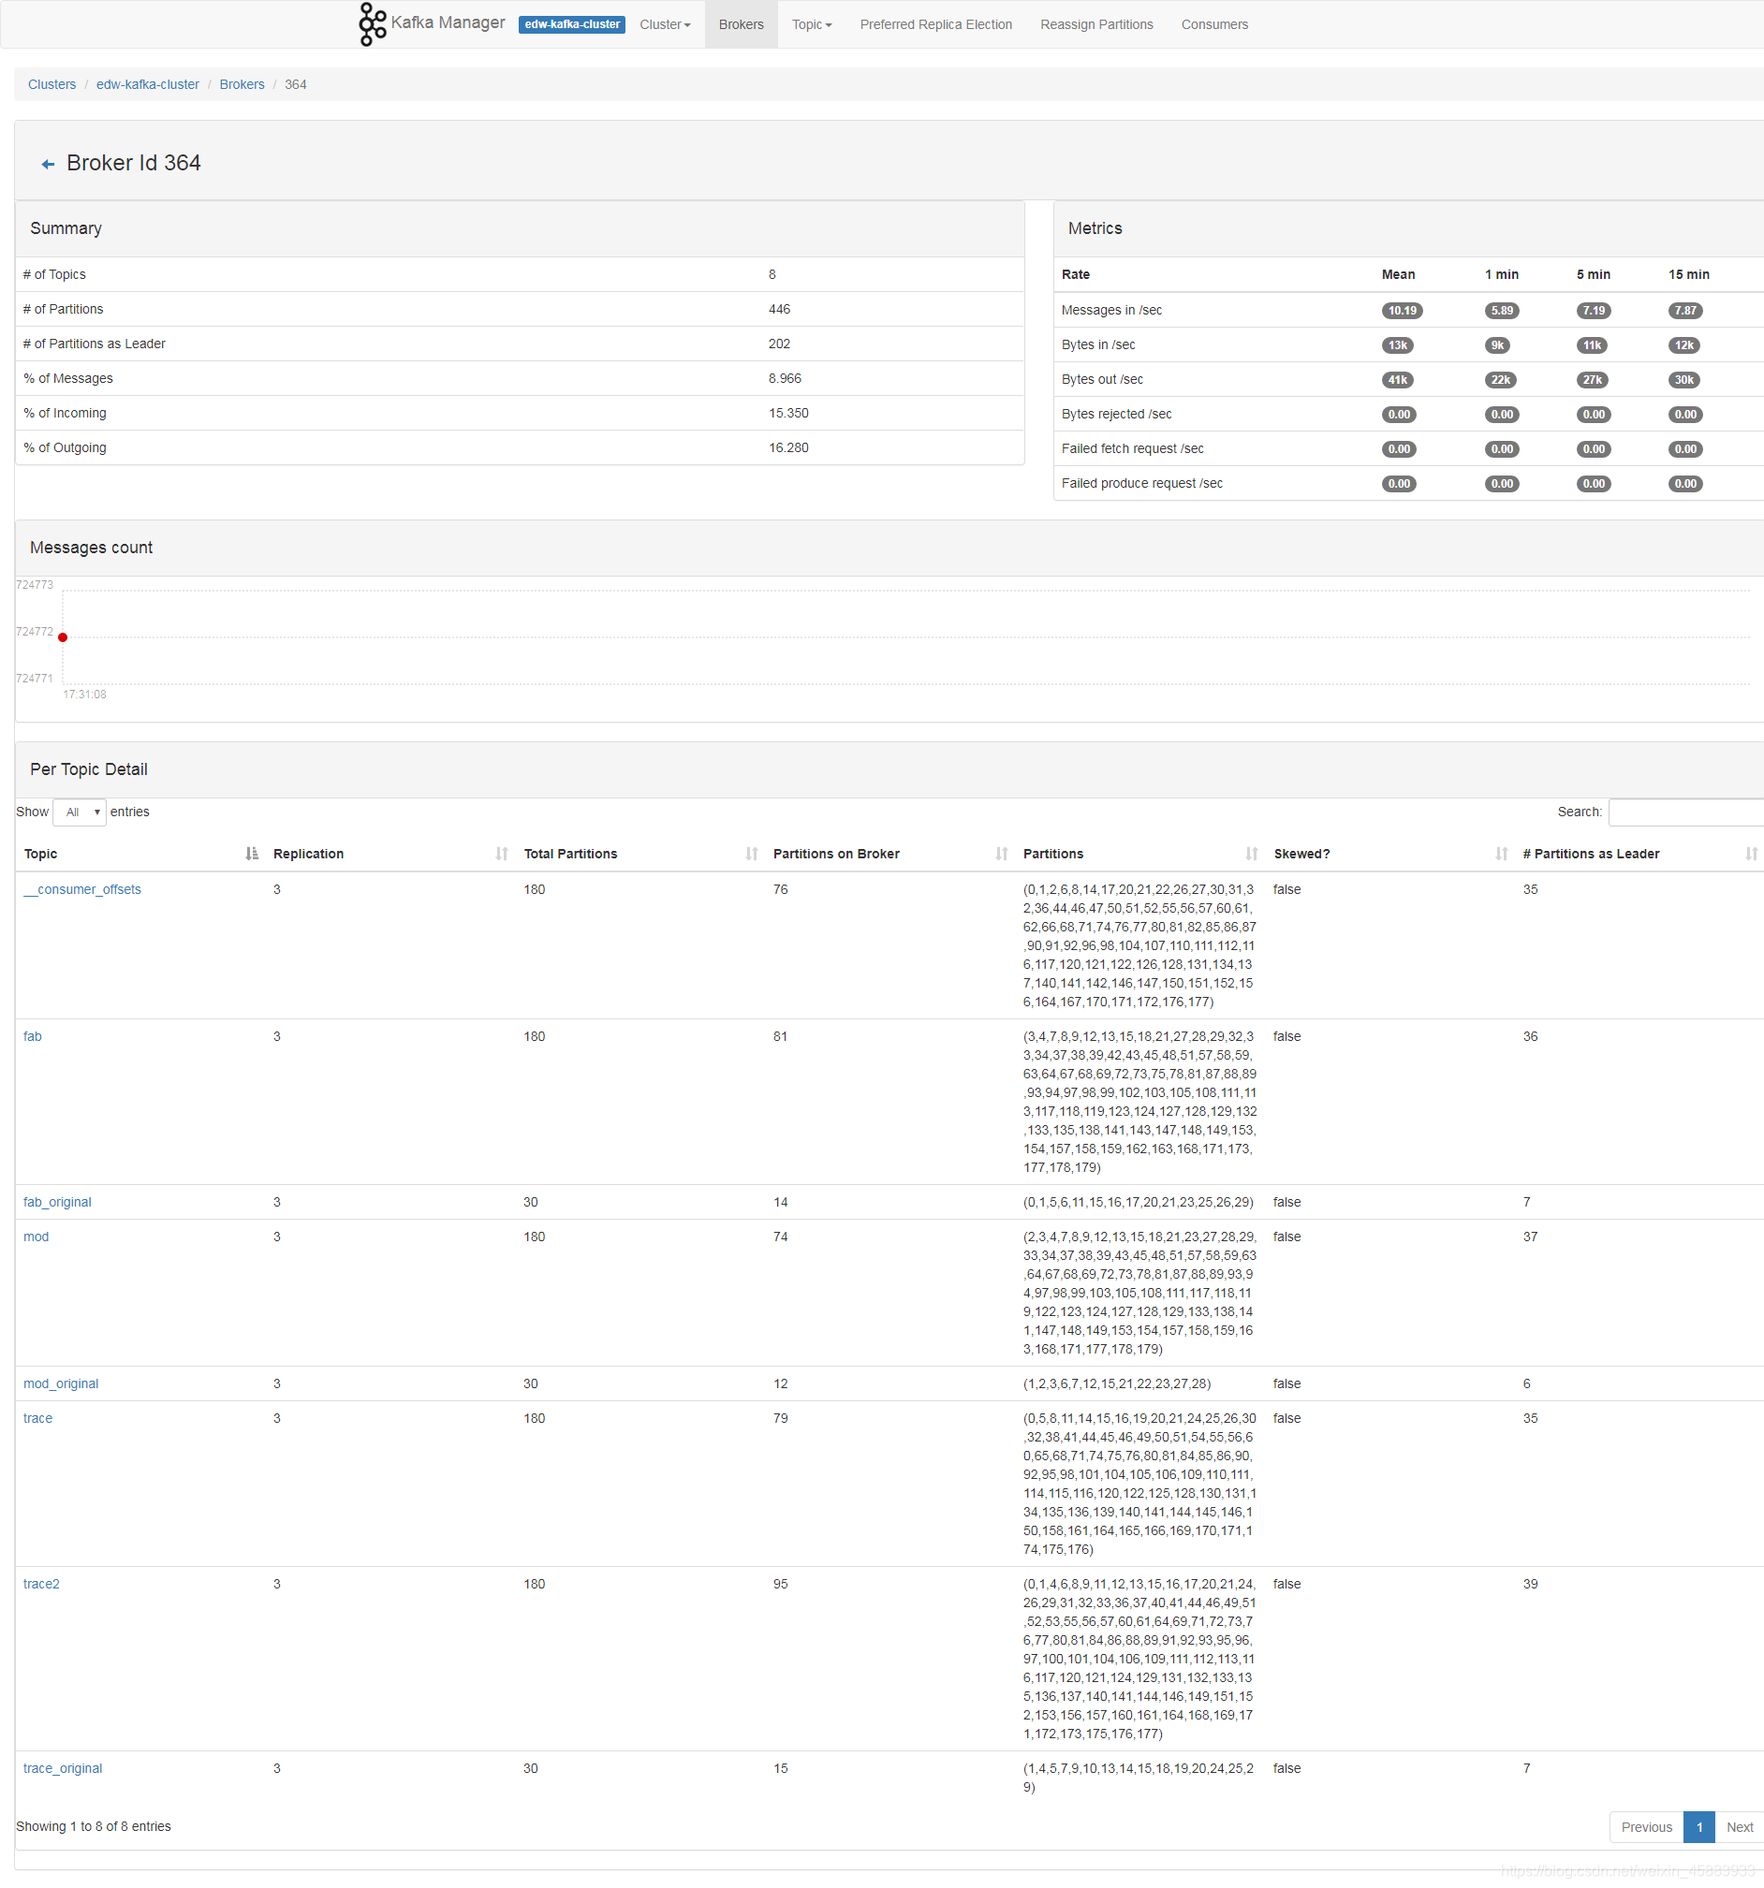Go to Clusters breadcrumb link

pyautogui.click(x=51, y=84)
